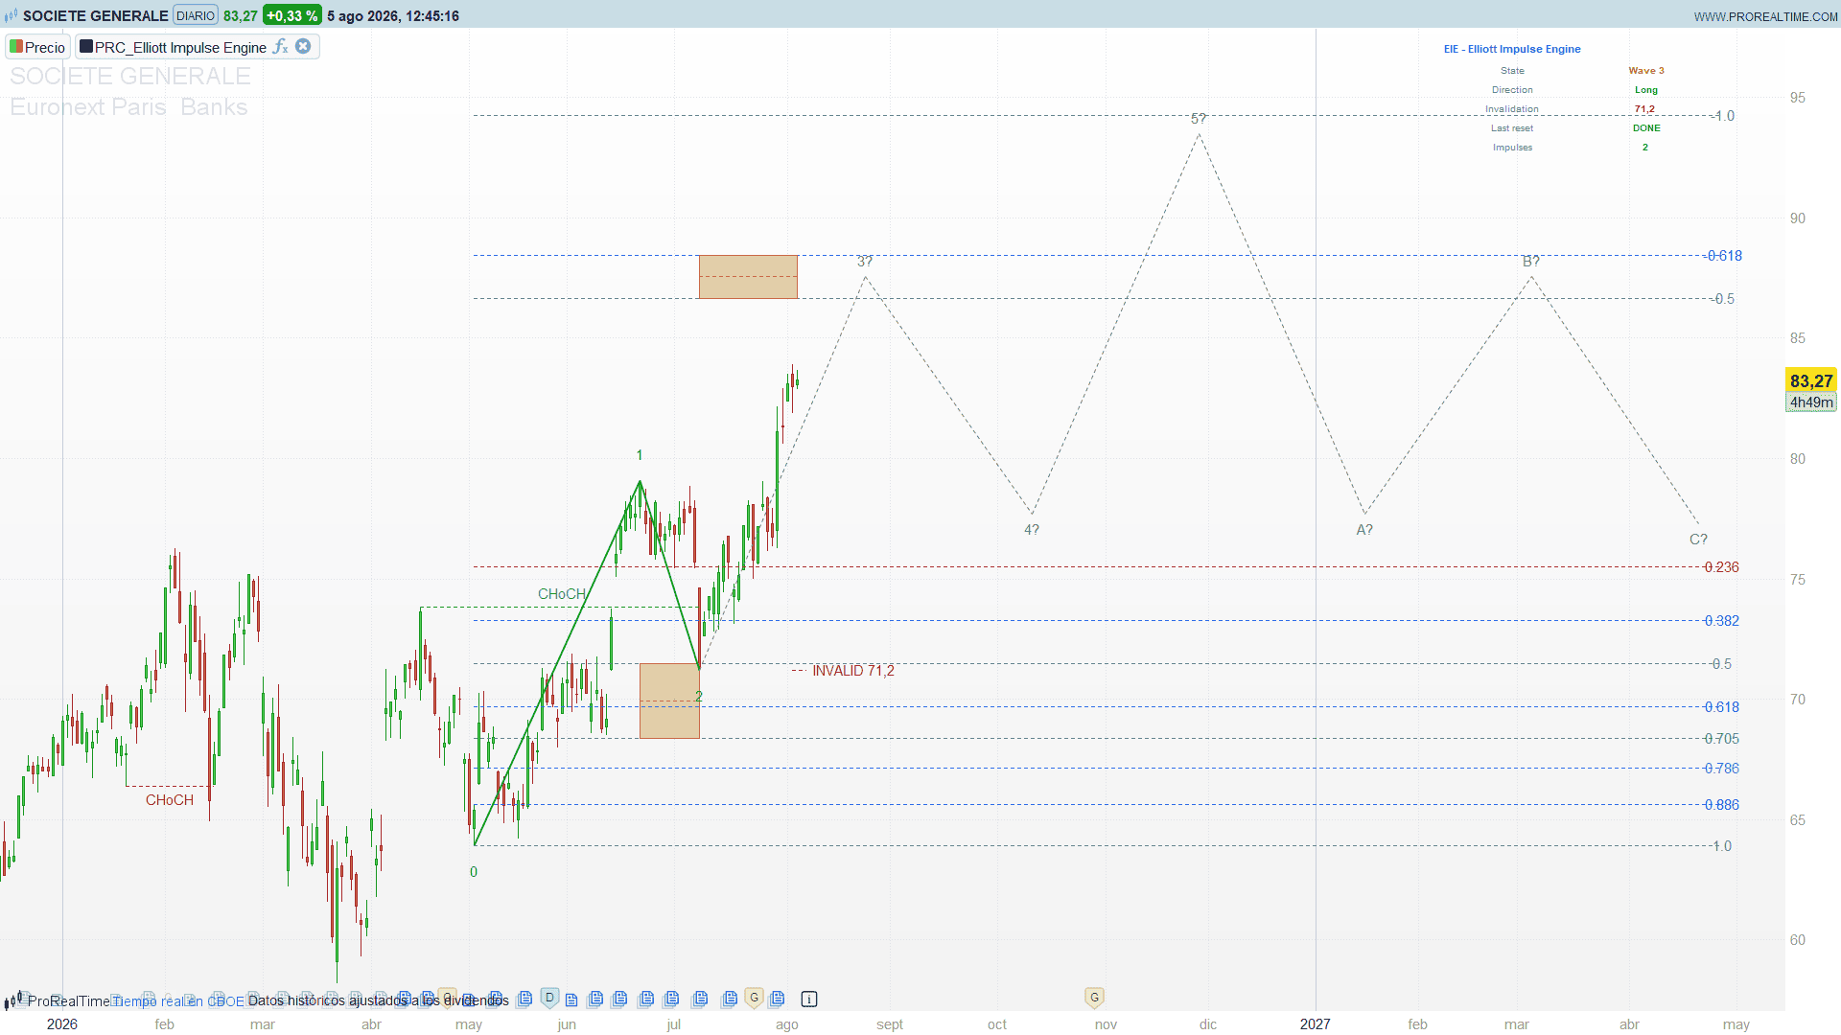Click the future G marker near November

tap(1094, 998)
